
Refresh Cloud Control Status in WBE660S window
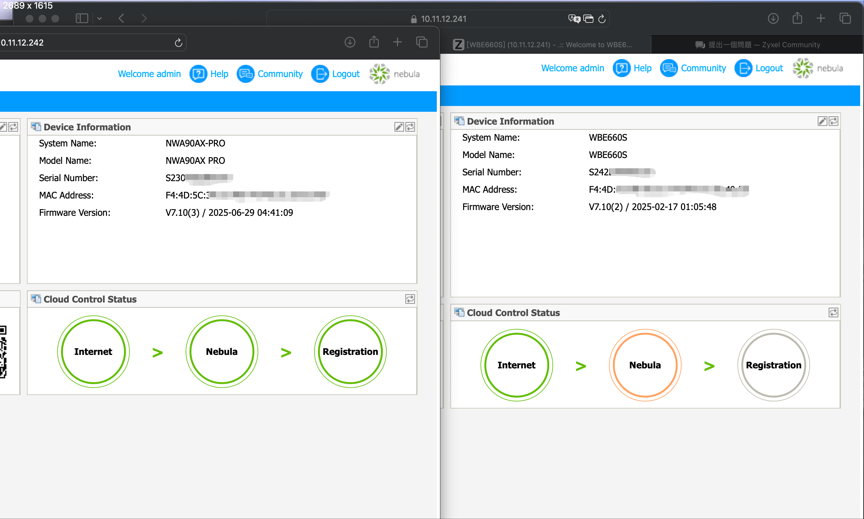click(x=833, y=313)
